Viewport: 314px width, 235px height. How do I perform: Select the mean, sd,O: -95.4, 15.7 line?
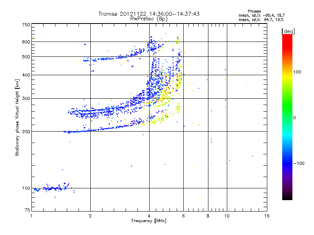click(261, 15)
